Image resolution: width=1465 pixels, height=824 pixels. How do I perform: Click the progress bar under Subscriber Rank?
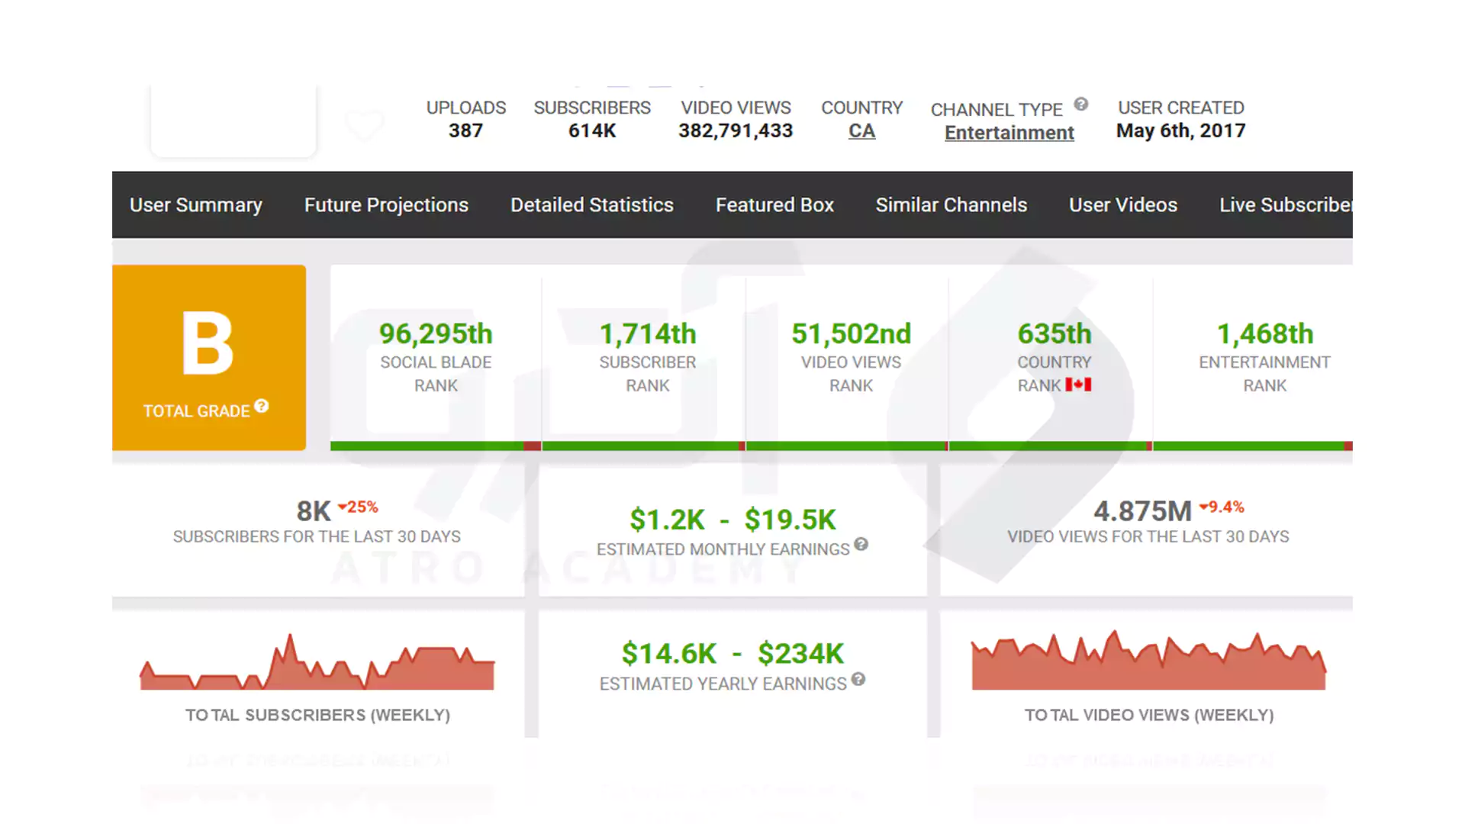pos(643,446)
